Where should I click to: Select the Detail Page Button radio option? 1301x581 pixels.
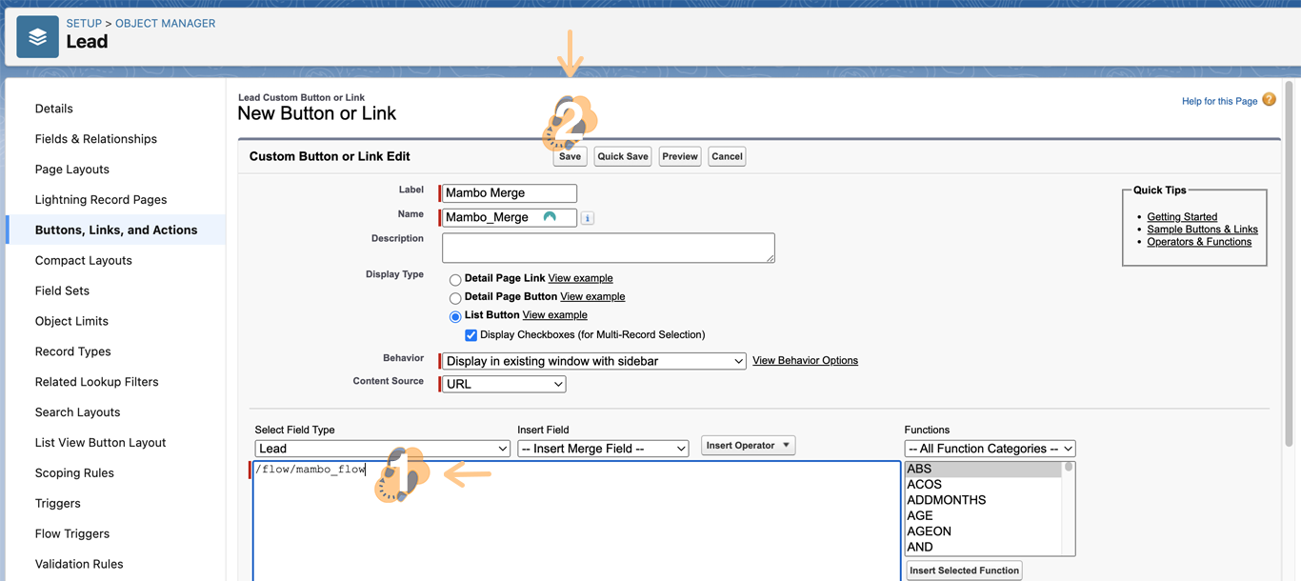click(455, 298)
